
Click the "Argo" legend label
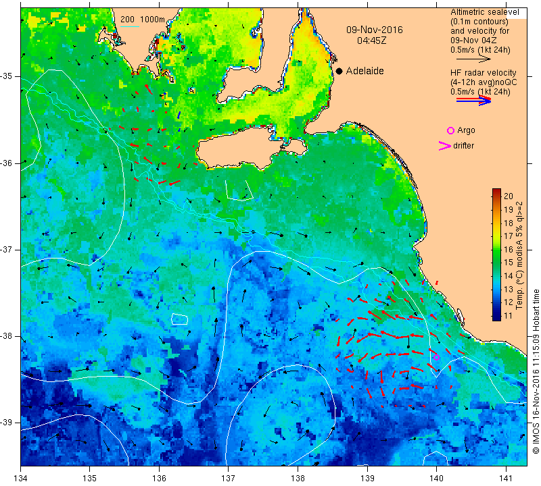466,130
